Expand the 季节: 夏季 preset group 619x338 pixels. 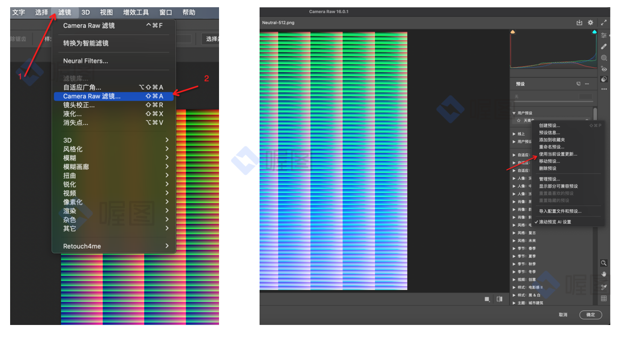coord(514,256)
